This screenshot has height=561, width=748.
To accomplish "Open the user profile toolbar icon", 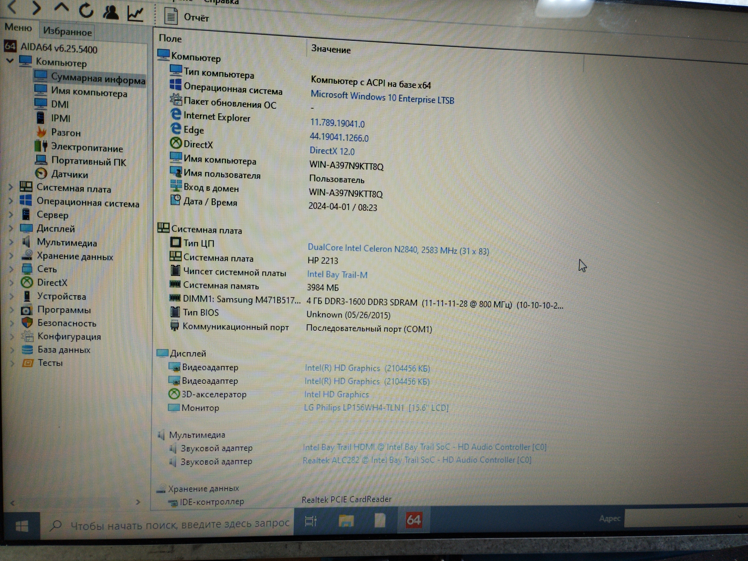I will pos(111,12).
